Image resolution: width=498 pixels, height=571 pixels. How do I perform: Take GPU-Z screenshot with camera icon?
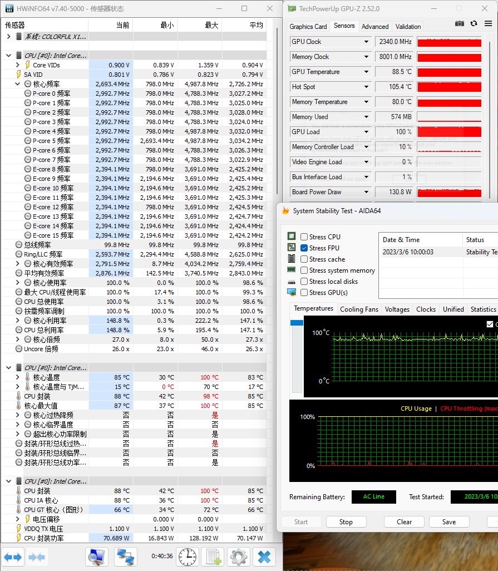click(460, 24)
